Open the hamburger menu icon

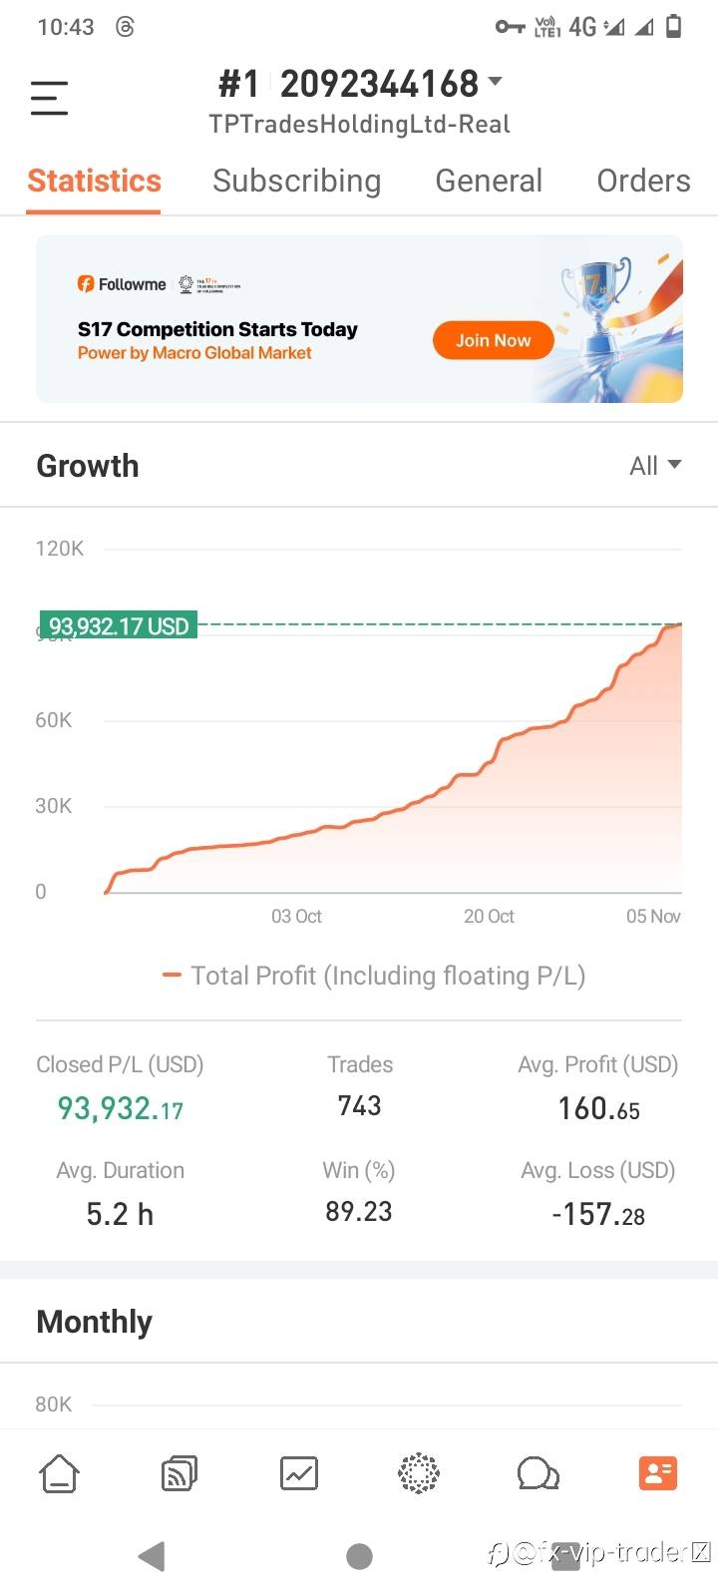coord(49,98)
